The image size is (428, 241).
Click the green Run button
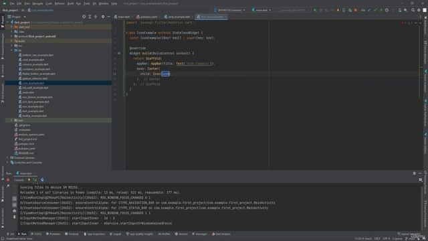(x=315, y=10)
